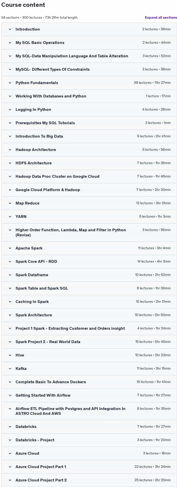The image size is (177, 487).
Task: Click the HDFS Architecture section header
Action: pos(89,163)
